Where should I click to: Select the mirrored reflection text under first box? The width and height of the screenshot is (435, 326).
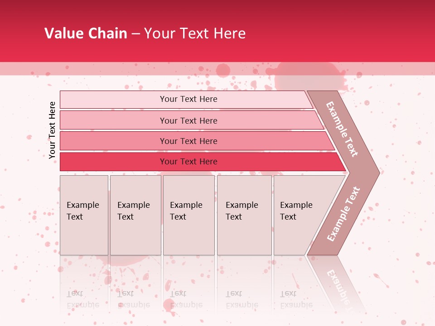[x=82, y=299]
